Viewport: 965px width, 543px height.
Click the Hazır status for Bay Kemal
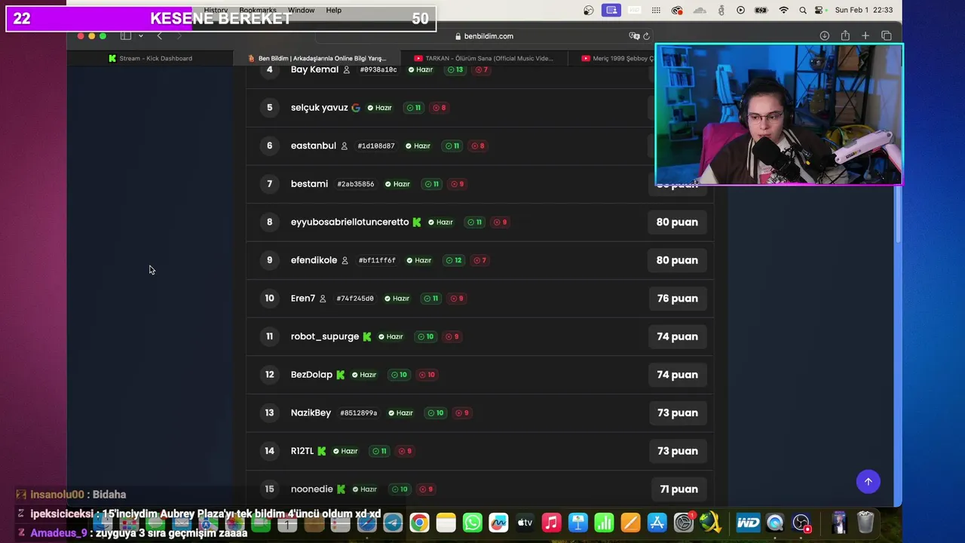(421, 69)
